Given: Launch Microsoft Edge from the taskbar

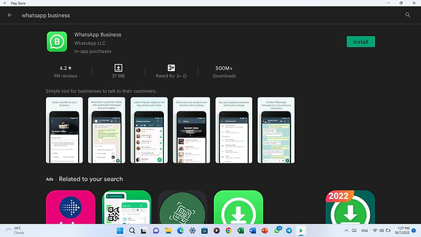Looking at the screenshot, I should click(x=180, y=231).
